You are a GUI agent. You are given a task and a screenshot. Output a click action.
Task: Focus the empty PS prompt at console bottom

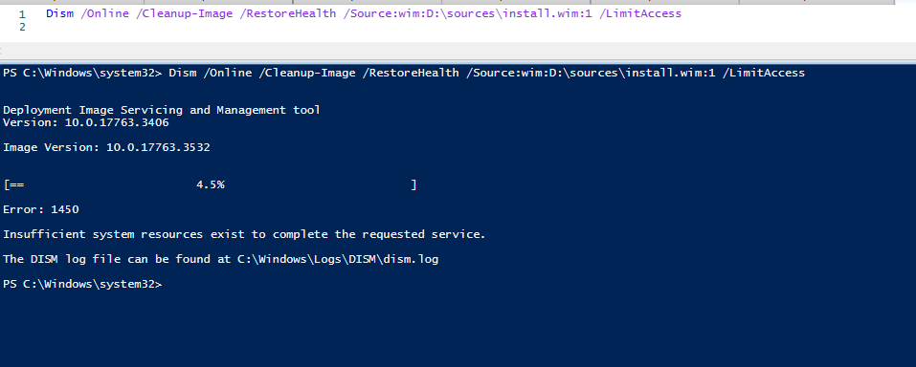[81, 284]
